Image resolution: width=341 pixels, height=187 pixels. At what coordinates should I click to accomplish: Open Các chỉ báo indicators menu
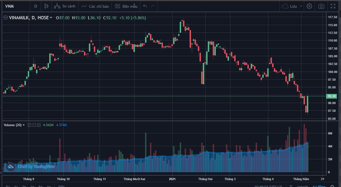click(x=95, y=6)
